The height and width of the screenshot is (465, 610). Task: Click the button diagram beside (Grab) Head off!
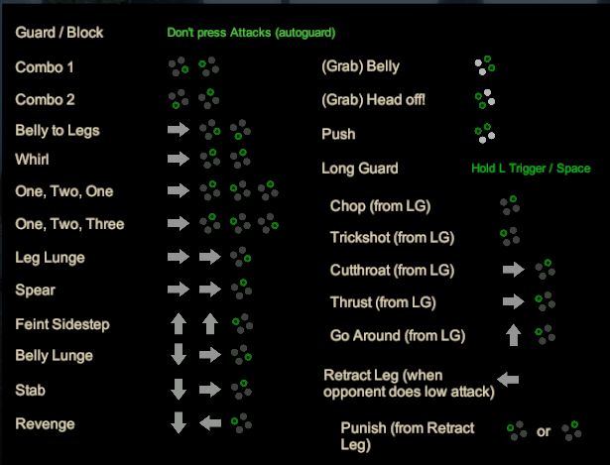(x=485, y=99)
